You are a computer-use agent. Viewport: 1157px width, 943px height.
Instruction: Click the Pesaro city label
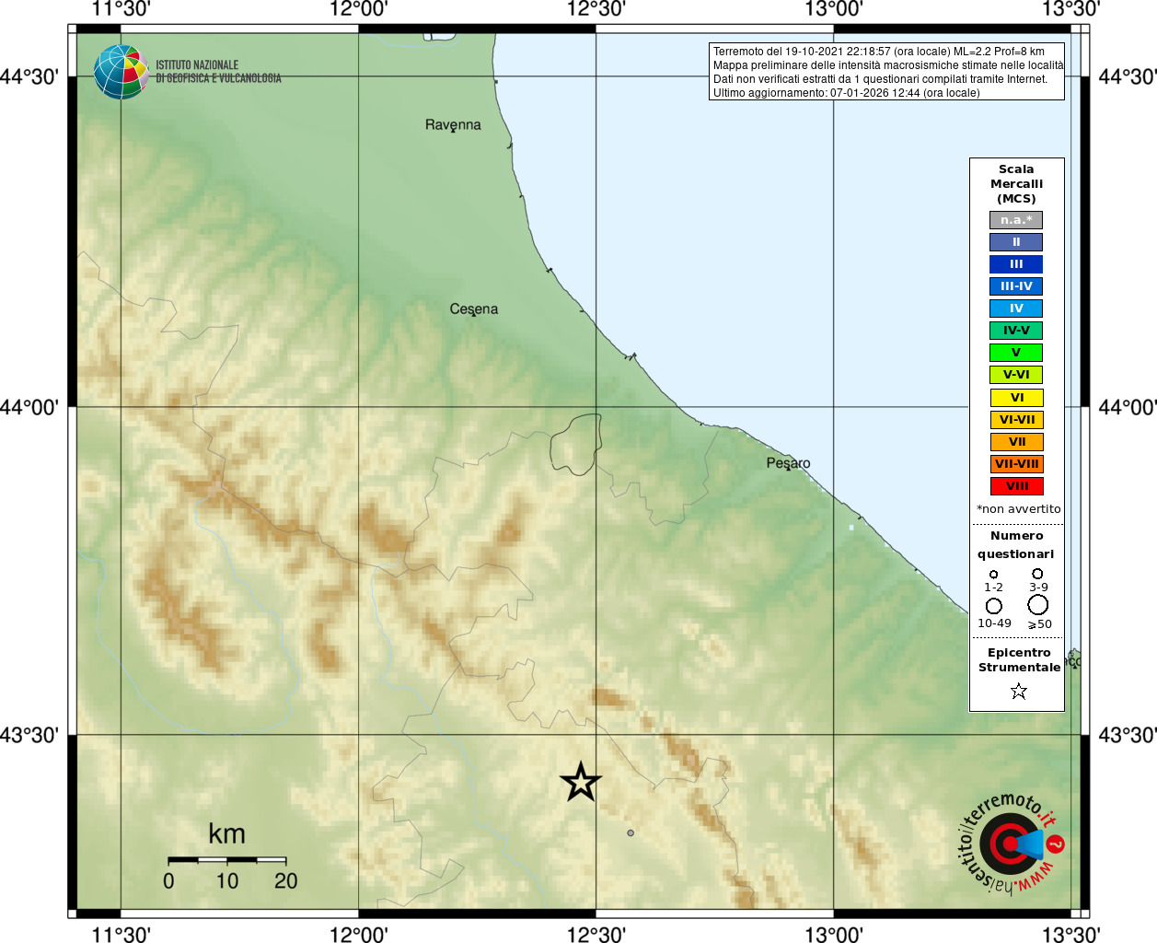click(789, 463)
